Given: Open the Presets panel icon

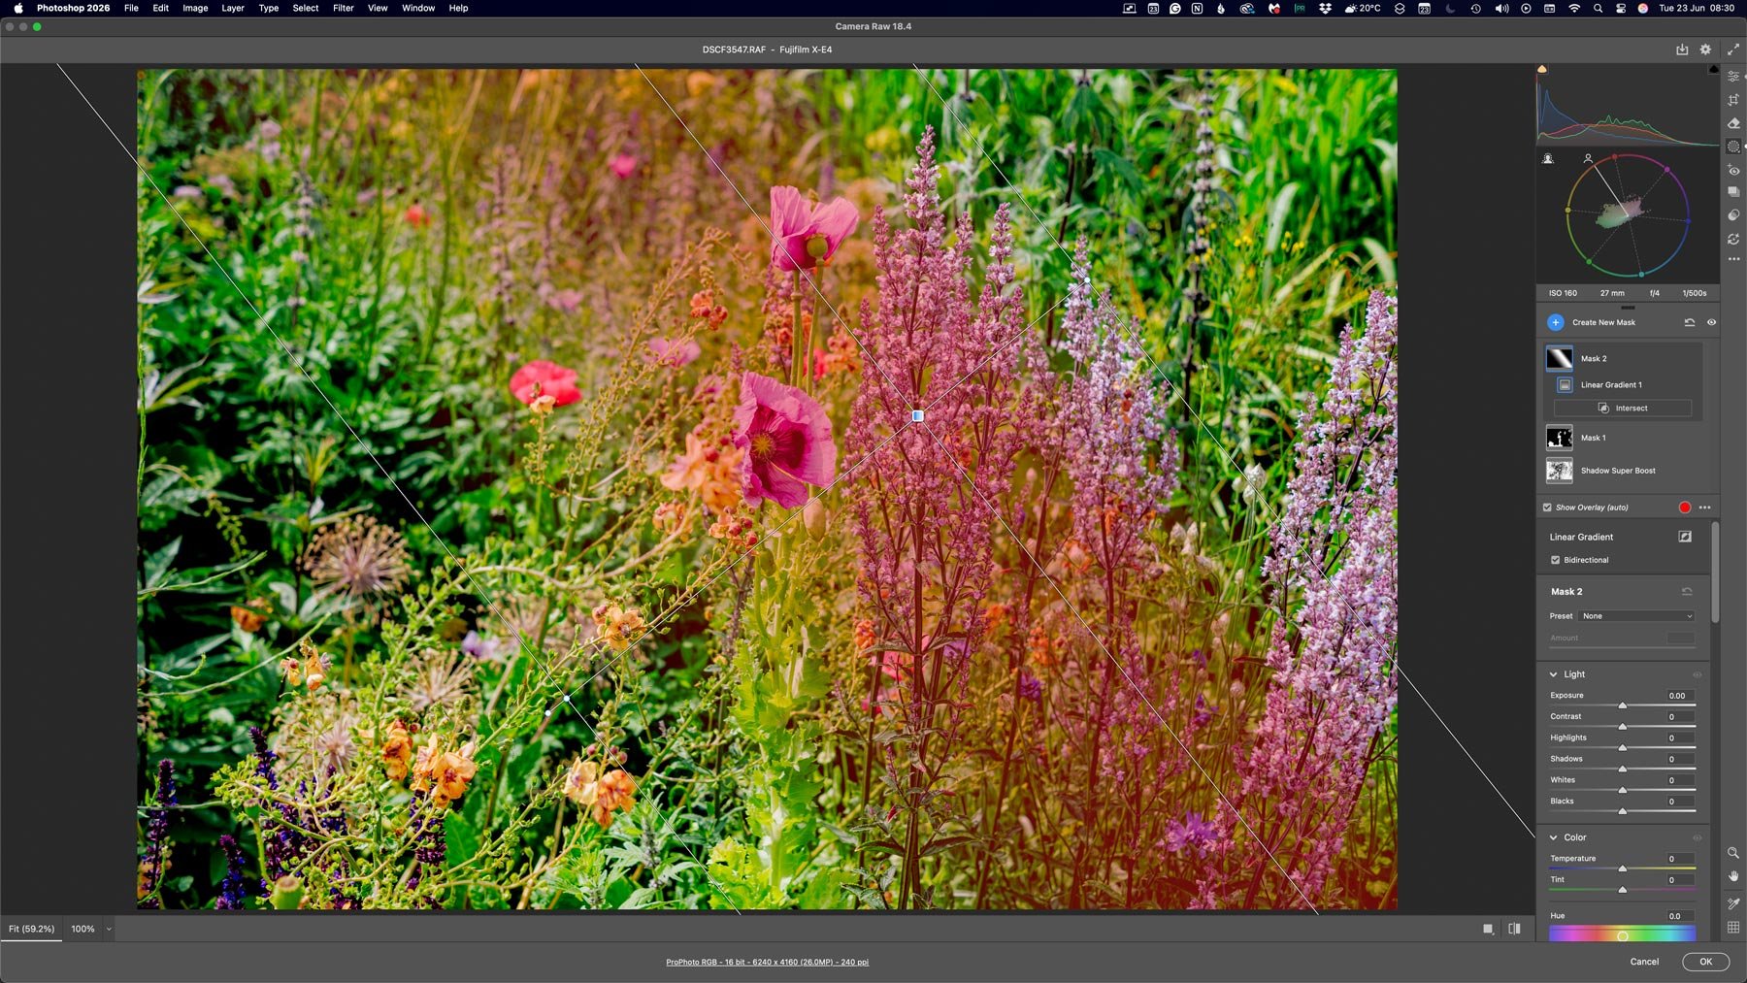Looking at the screenshot, I should pyautogui.click(x=1733, y=215).
